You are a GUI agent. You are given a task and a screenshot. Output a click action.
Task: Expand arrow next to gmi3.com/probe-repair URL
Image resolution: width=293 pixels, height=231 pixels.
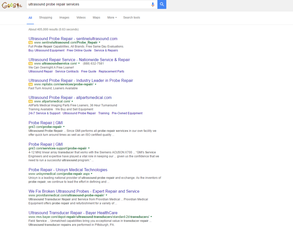click(64, 127)
